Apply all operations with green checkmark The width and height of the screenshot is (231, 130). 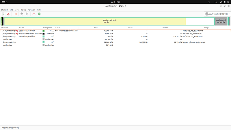pos(39,14)
